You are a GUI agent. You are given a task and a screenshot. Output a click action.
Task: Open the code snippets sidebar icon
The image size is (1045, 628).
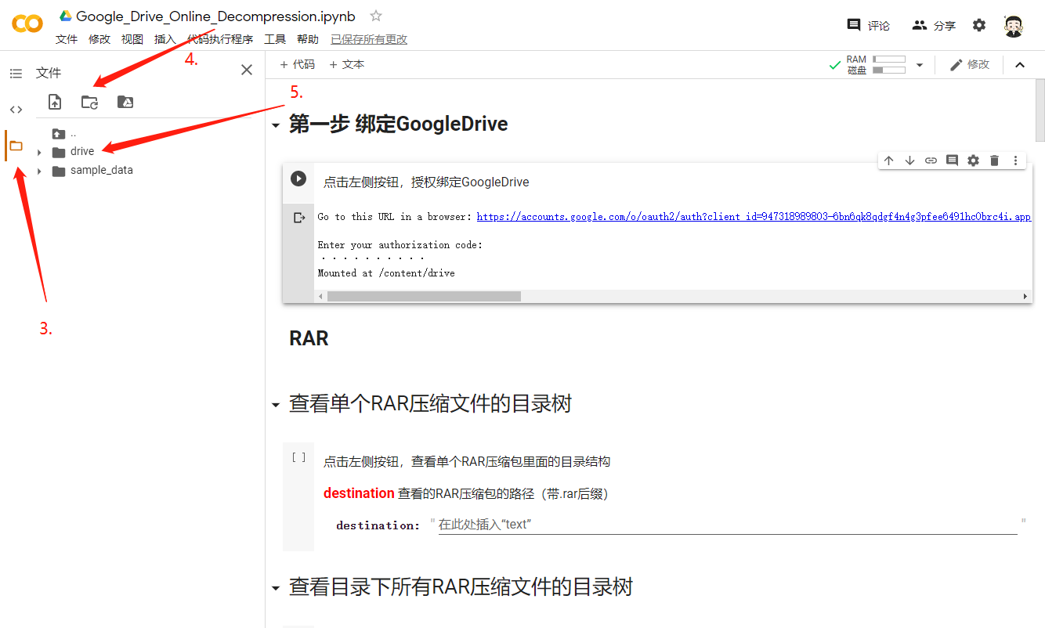[16, 110]
